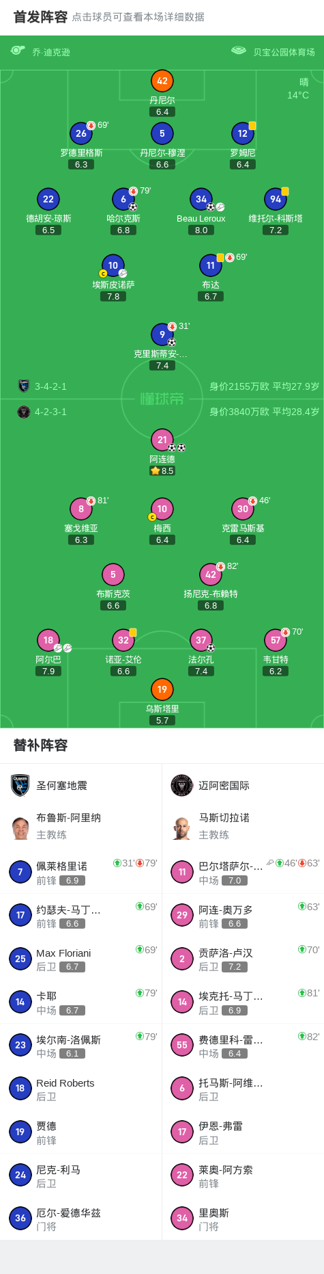Select 梅西 number 10 pink icon
Screen dimensions: 324x1274
[162, 509]
